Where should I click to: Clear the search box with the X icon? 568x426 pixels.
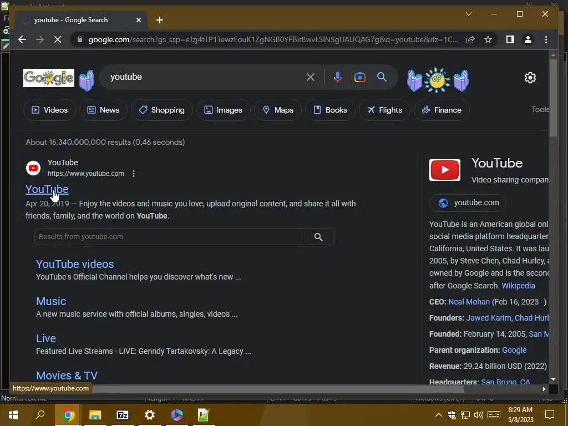click(x=311, y=77)
